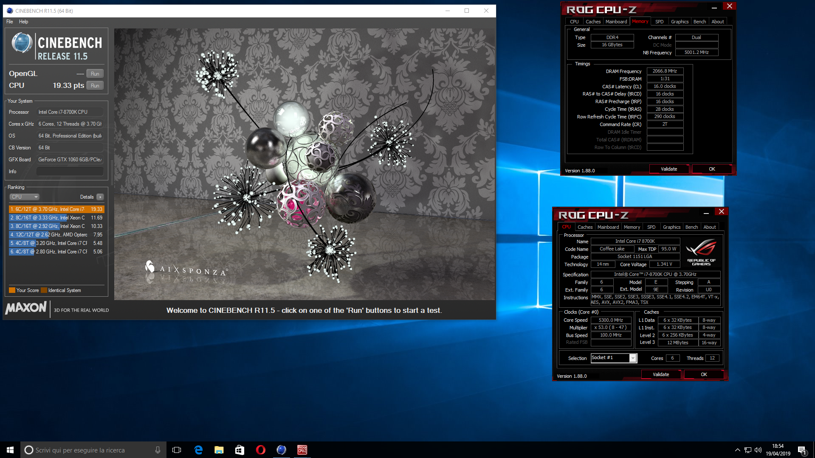The height and width of the screenshot is (458, 815).
Task: Open the Windows Start menu
Action: [10, 450]
